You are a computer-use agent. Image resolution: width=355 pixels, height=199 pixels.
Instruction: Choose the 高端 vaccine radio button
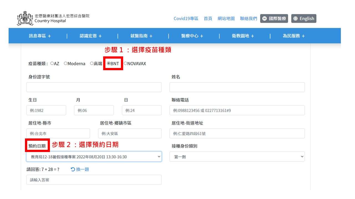click(x=92, y=64)
